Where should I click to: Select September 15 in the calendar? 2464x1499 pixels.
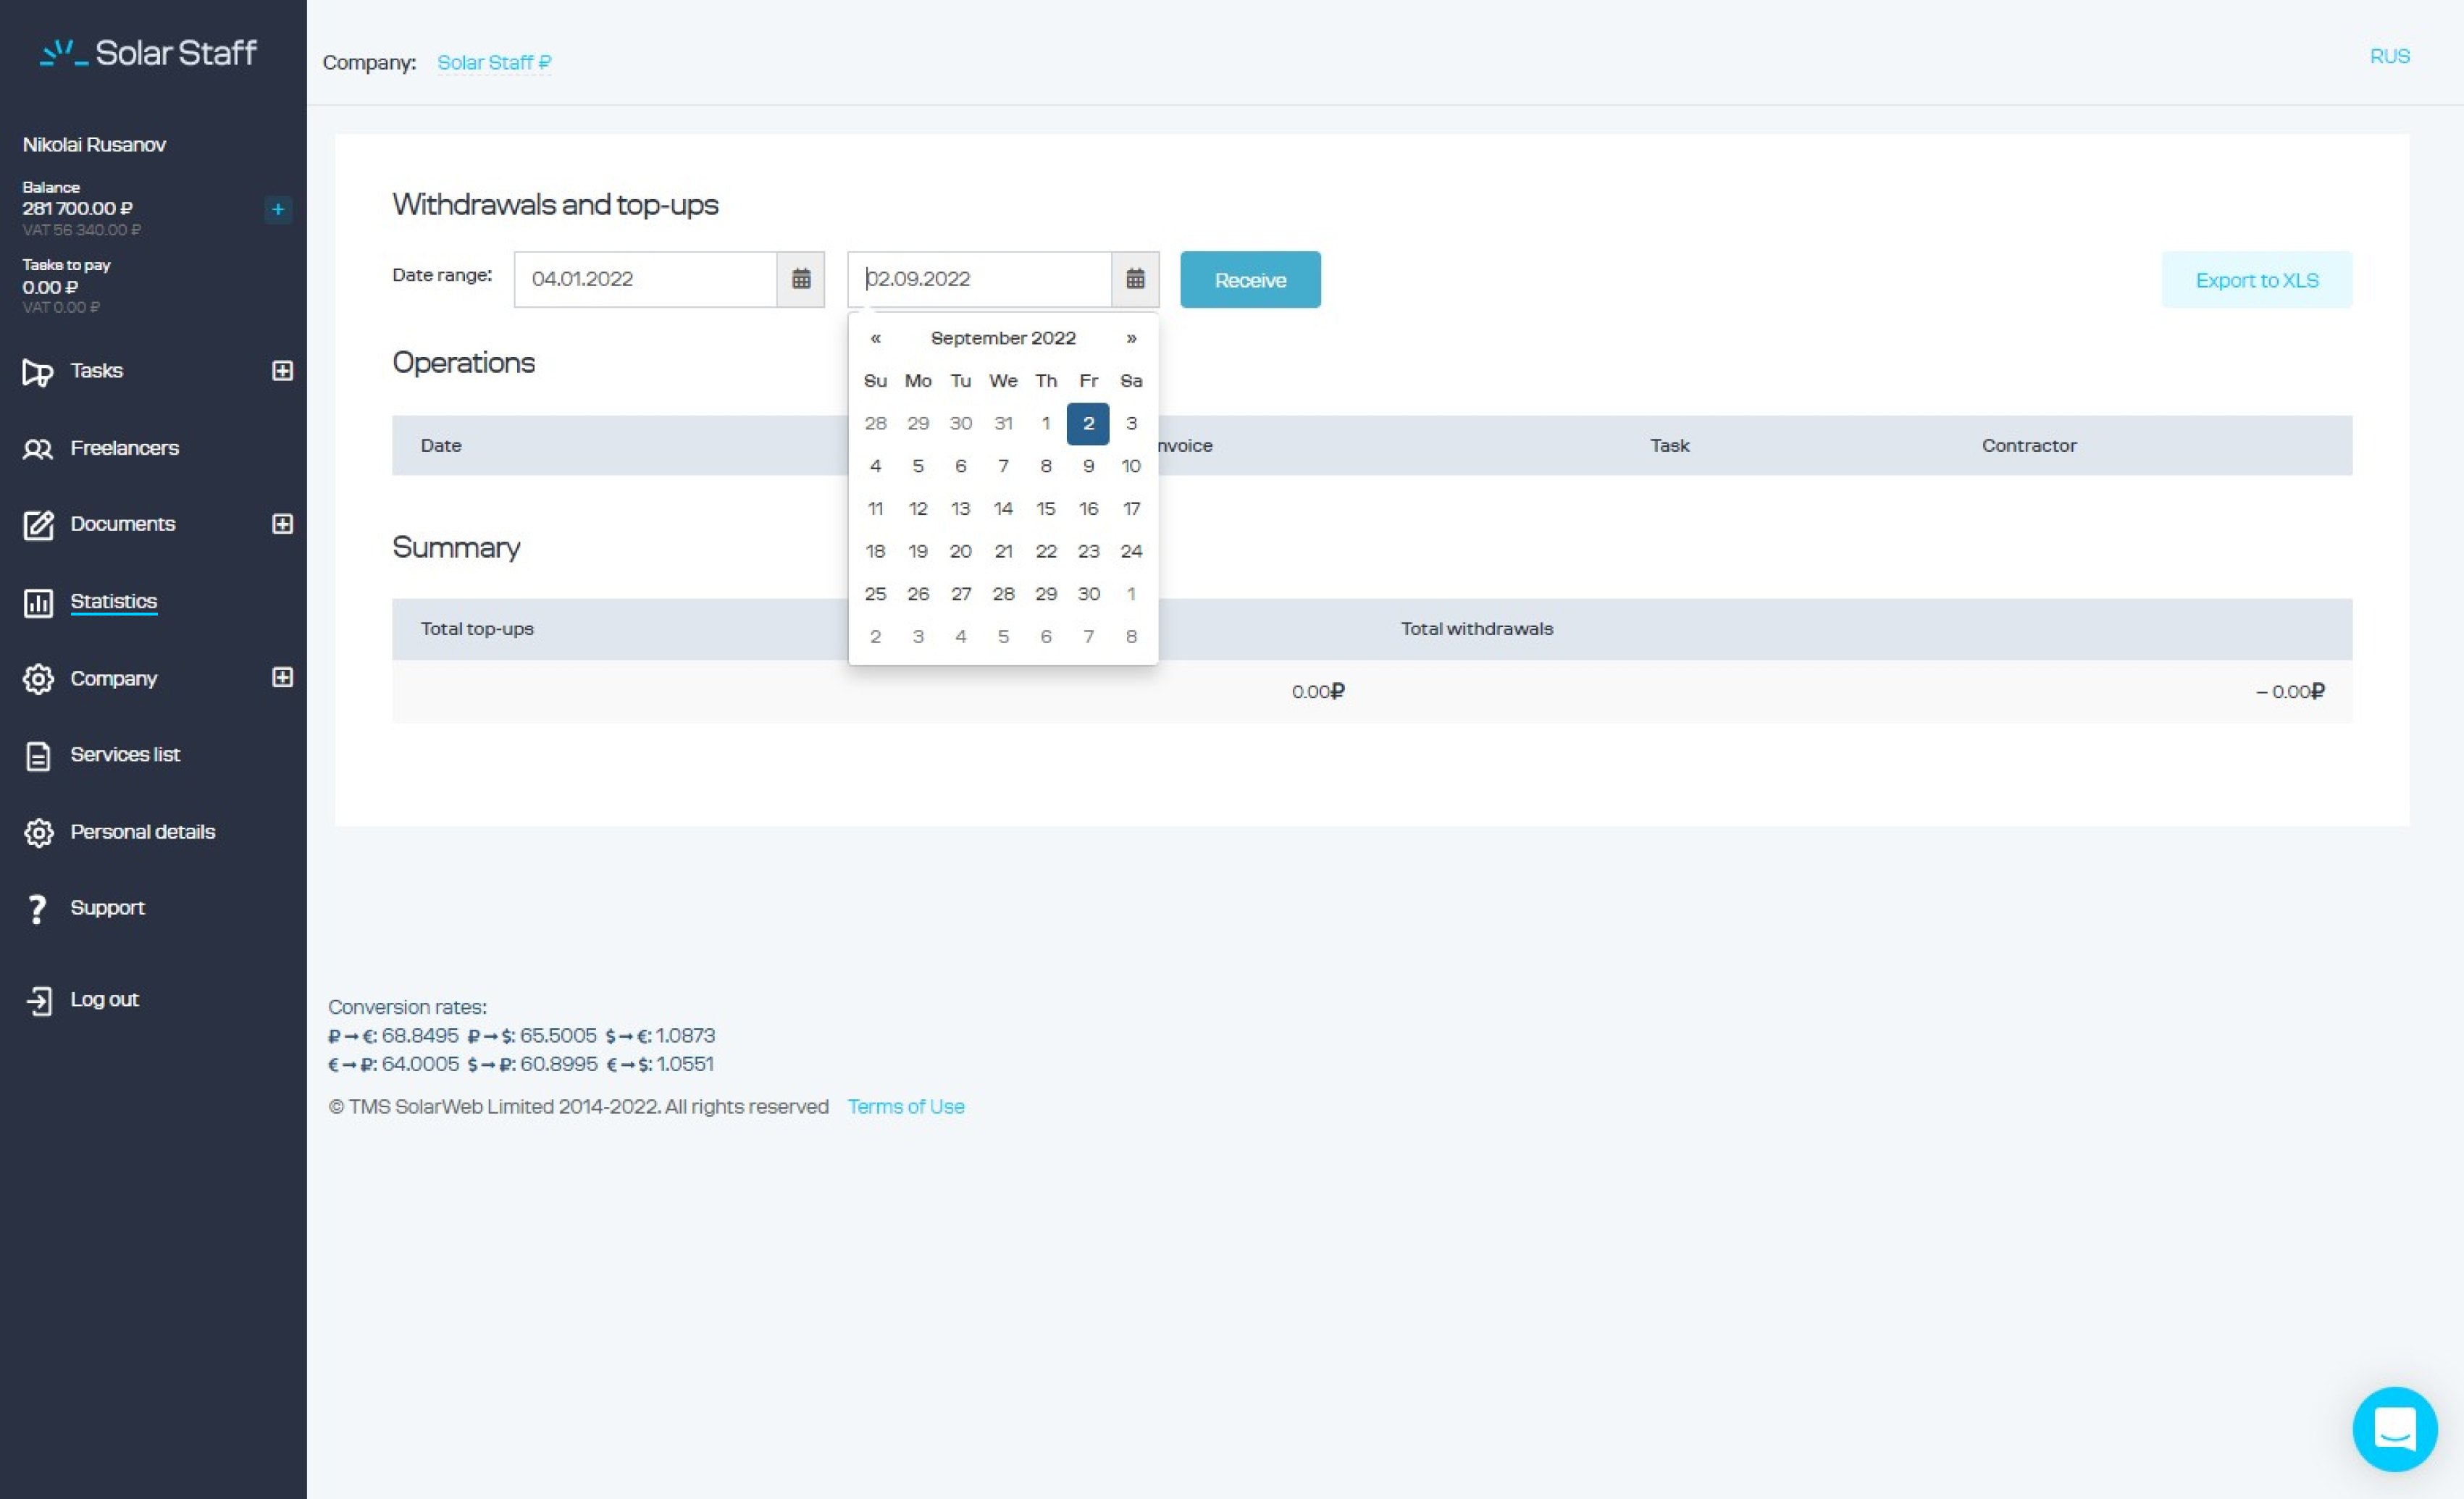tap(1045, 509)
